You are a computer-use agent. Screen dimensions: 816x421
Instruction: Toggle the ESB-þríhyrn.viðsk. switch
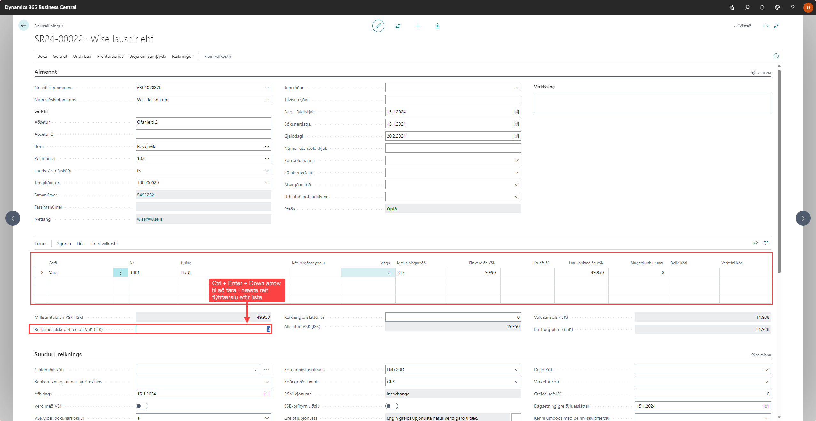(391, 406)
